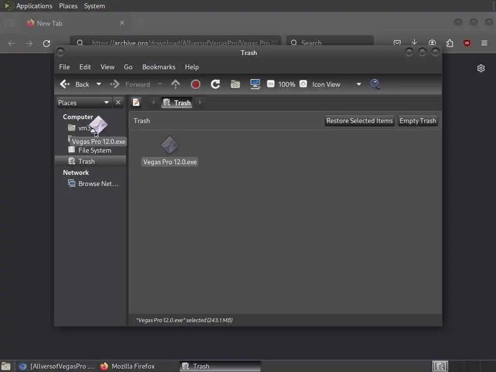Select File System in Places sidebar
The image size is (496, 372).
coord(91,150)
